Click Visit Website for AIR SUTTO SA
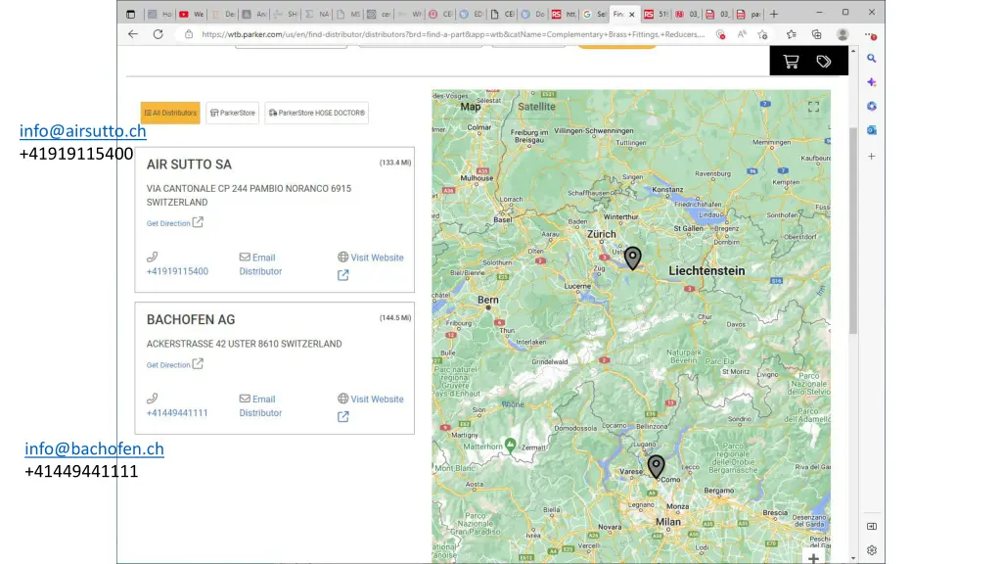Screen dimensions: 1002x564 (377, 258)
